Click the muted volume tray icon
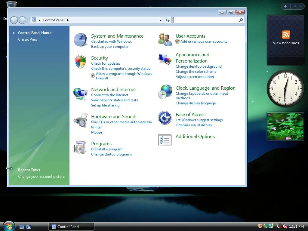308x231 pixels. [285, 226]
